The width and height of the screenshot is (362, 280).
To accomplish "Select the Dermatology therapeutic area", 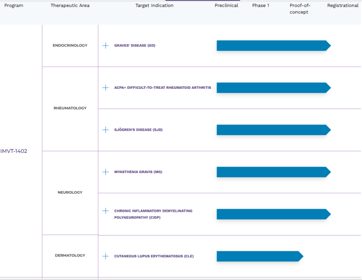I will [x=70, y=255].
